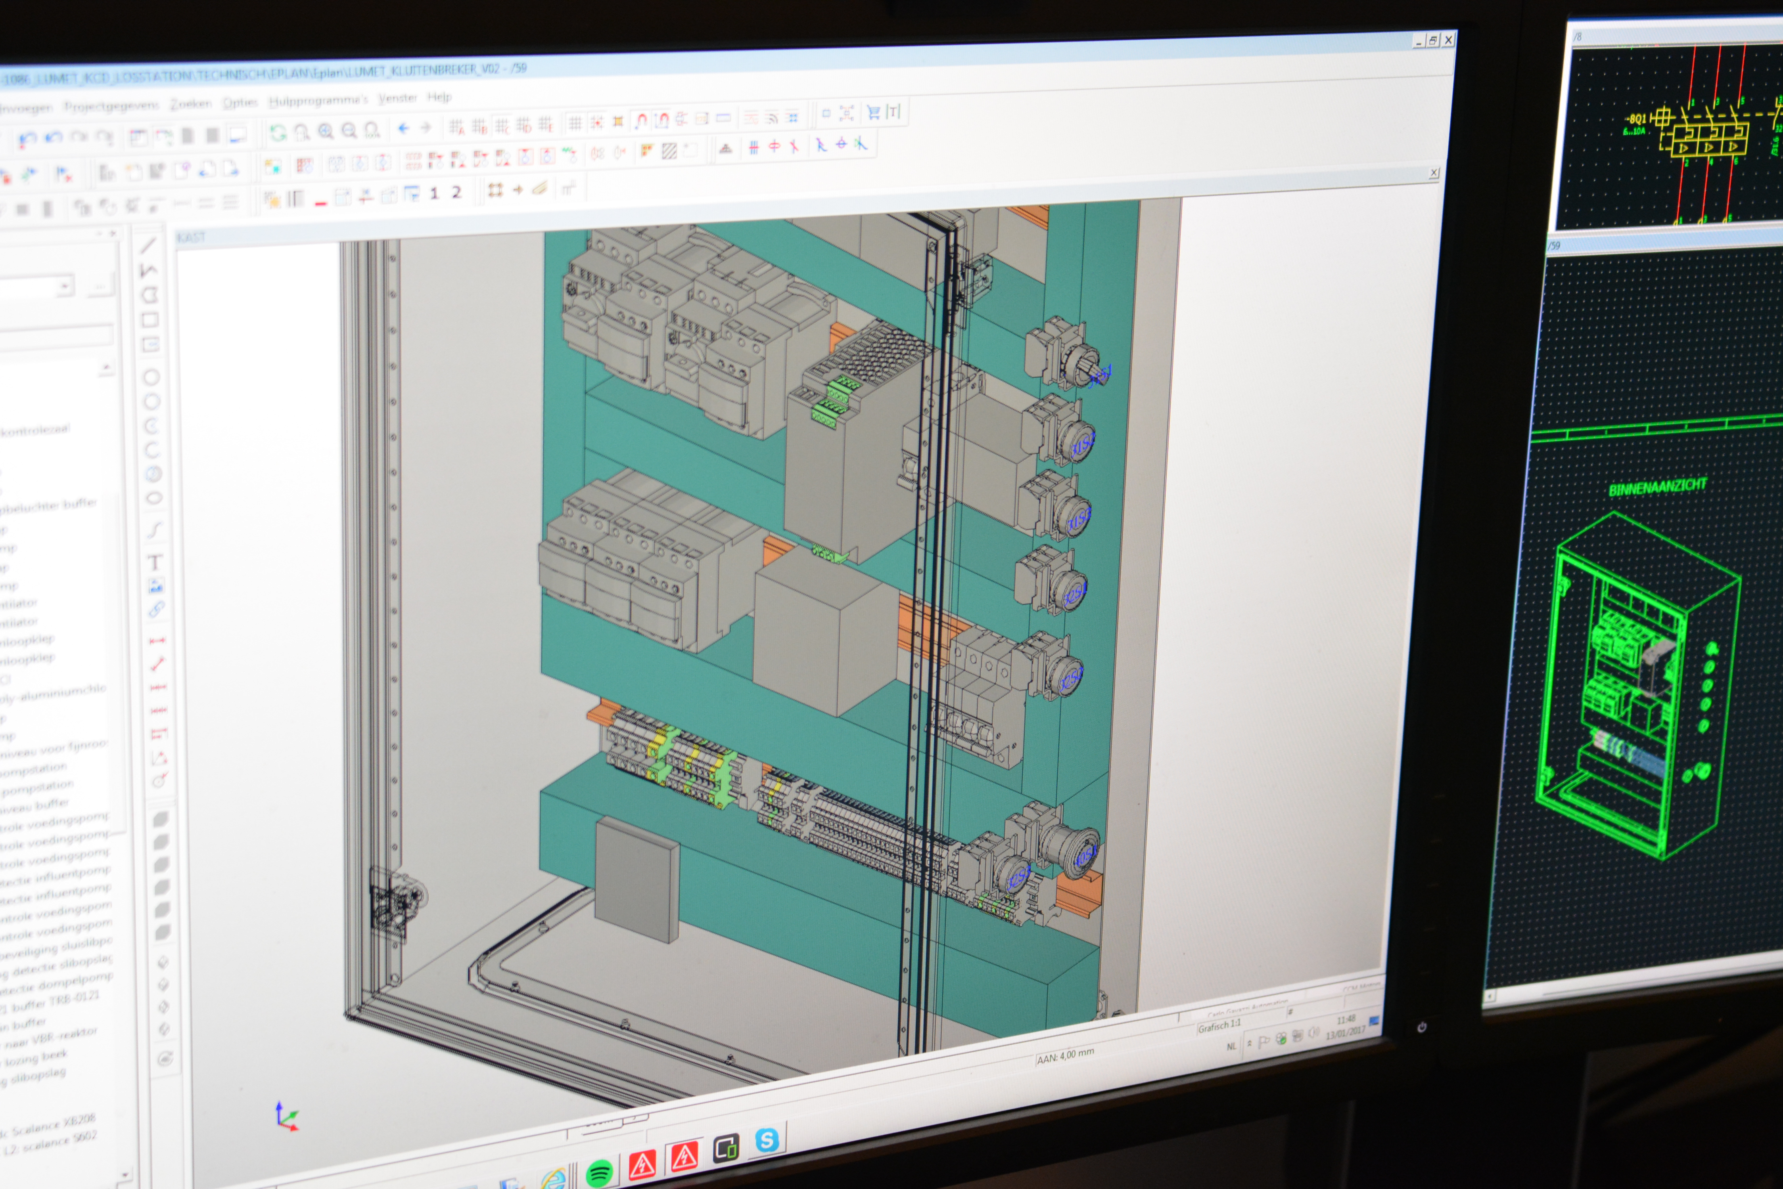Expand hidden system tray icons
Viewport: 1783px width, 1189px height.
(x=1250, y=1044)
